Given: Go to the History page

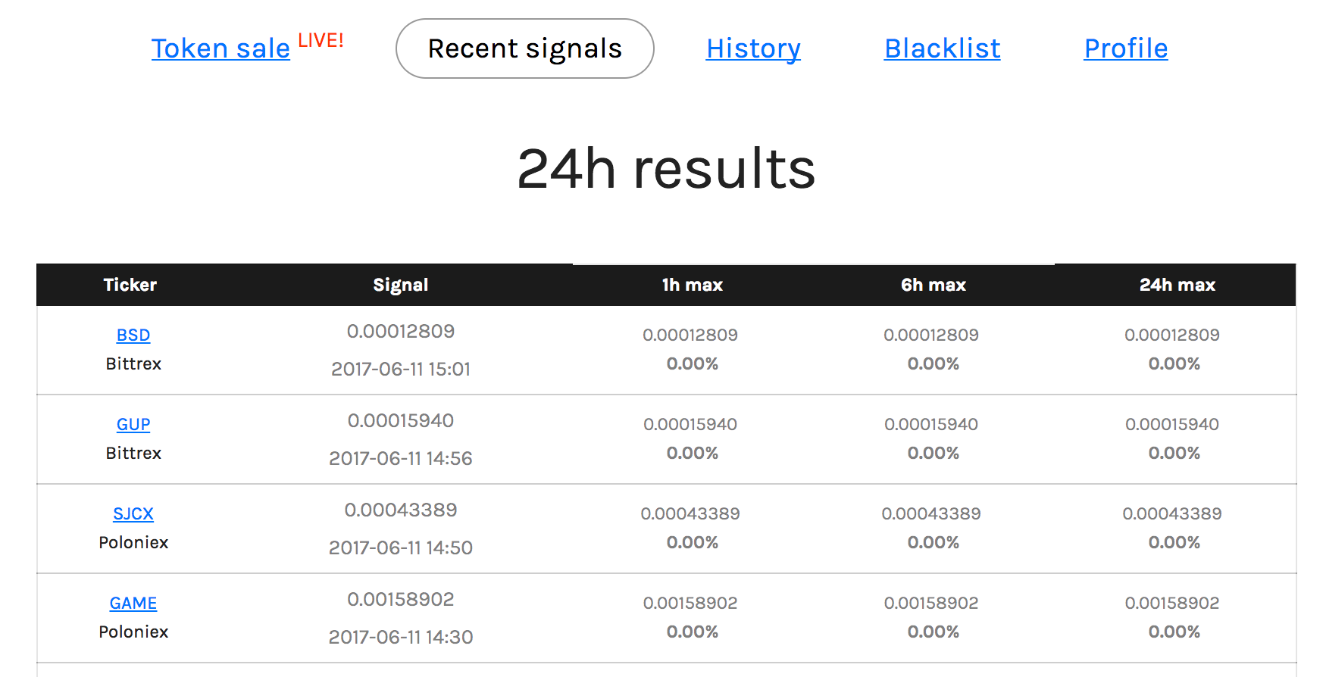Looking at the screenshot, I should click(753, 48).
